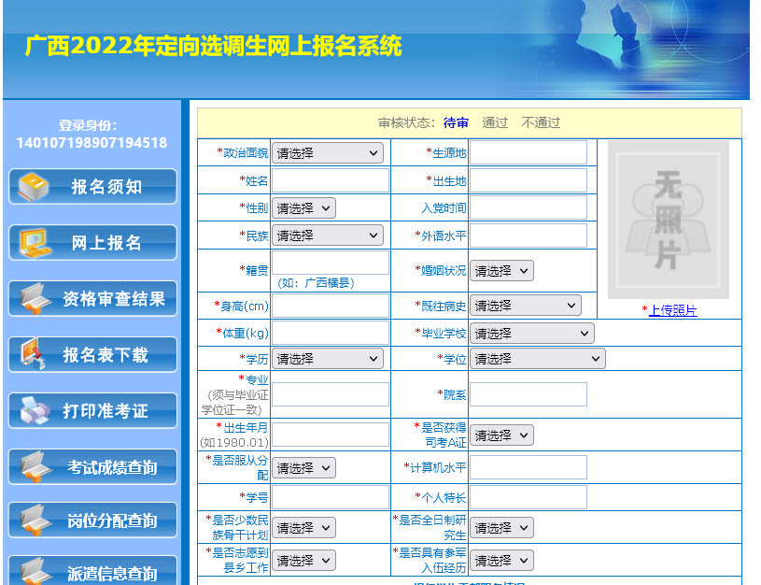Open the 毕业学校 dropdown list
Viewport: 761px width, 585px height.
pyautogui.click(x=531, y=334)
